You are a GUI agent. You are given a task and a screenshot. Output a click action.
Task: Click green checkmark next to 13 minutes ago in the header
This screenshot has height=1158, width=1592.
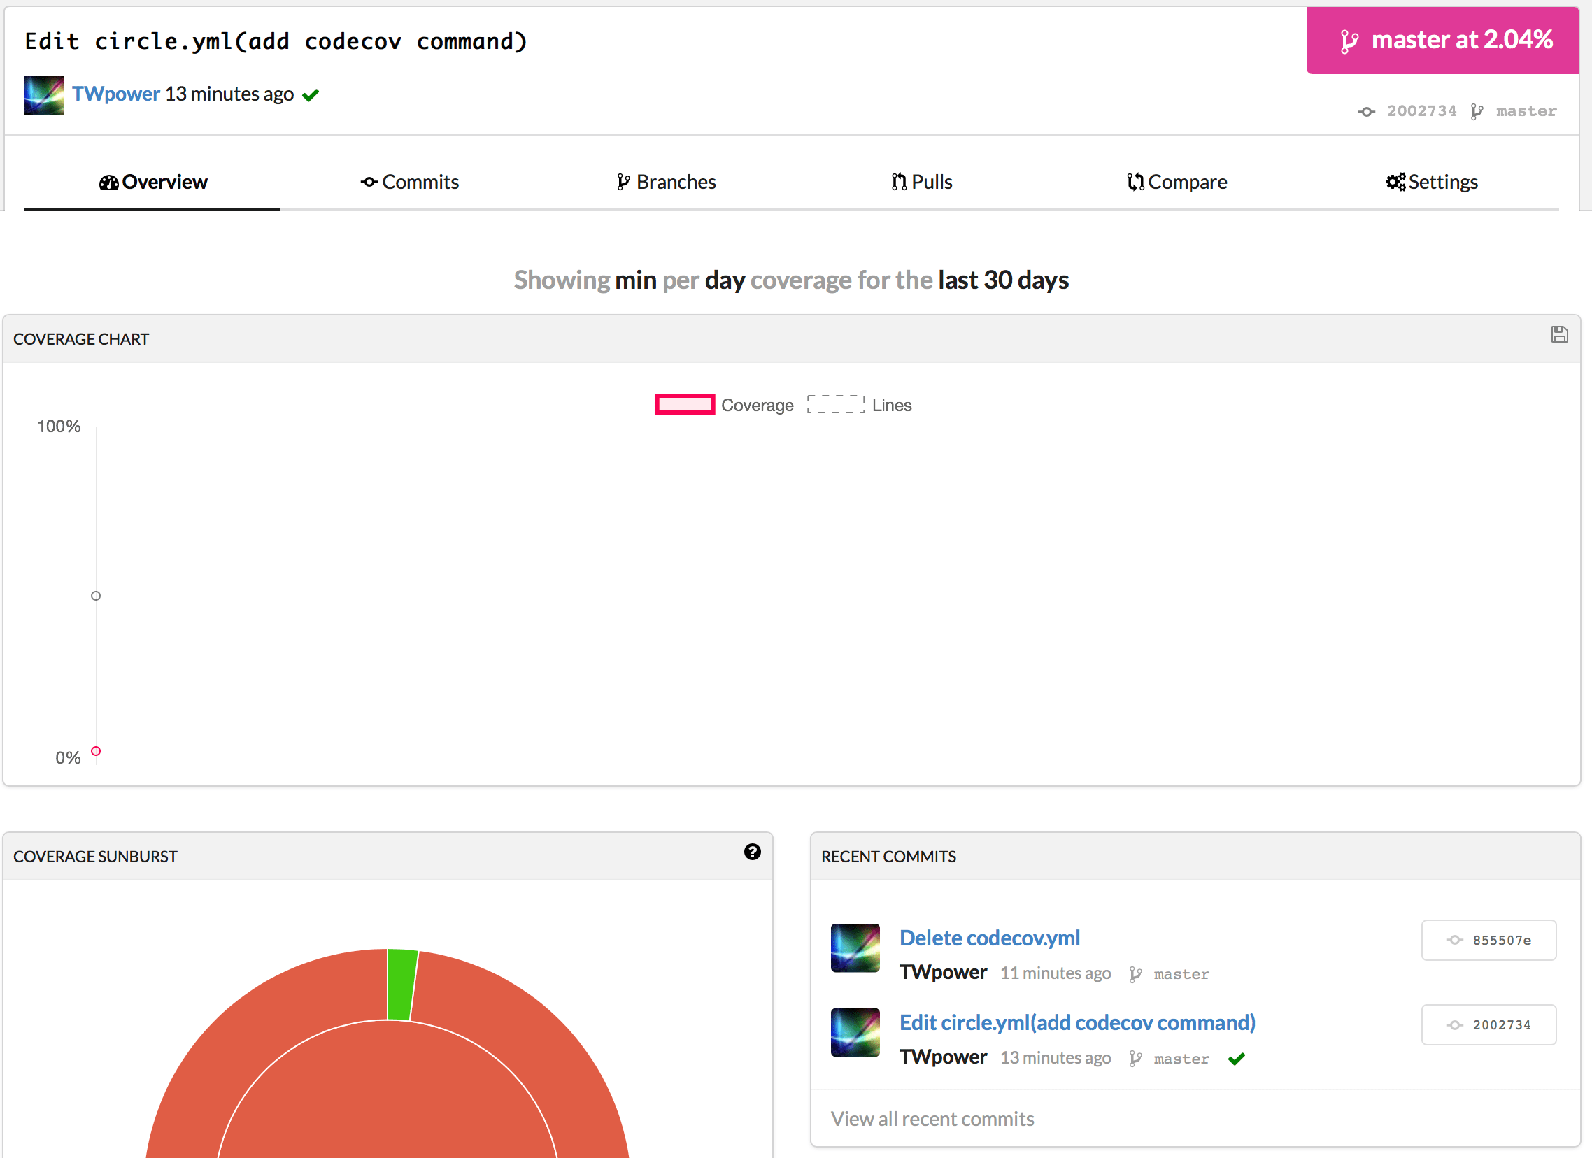click(311, 95)
